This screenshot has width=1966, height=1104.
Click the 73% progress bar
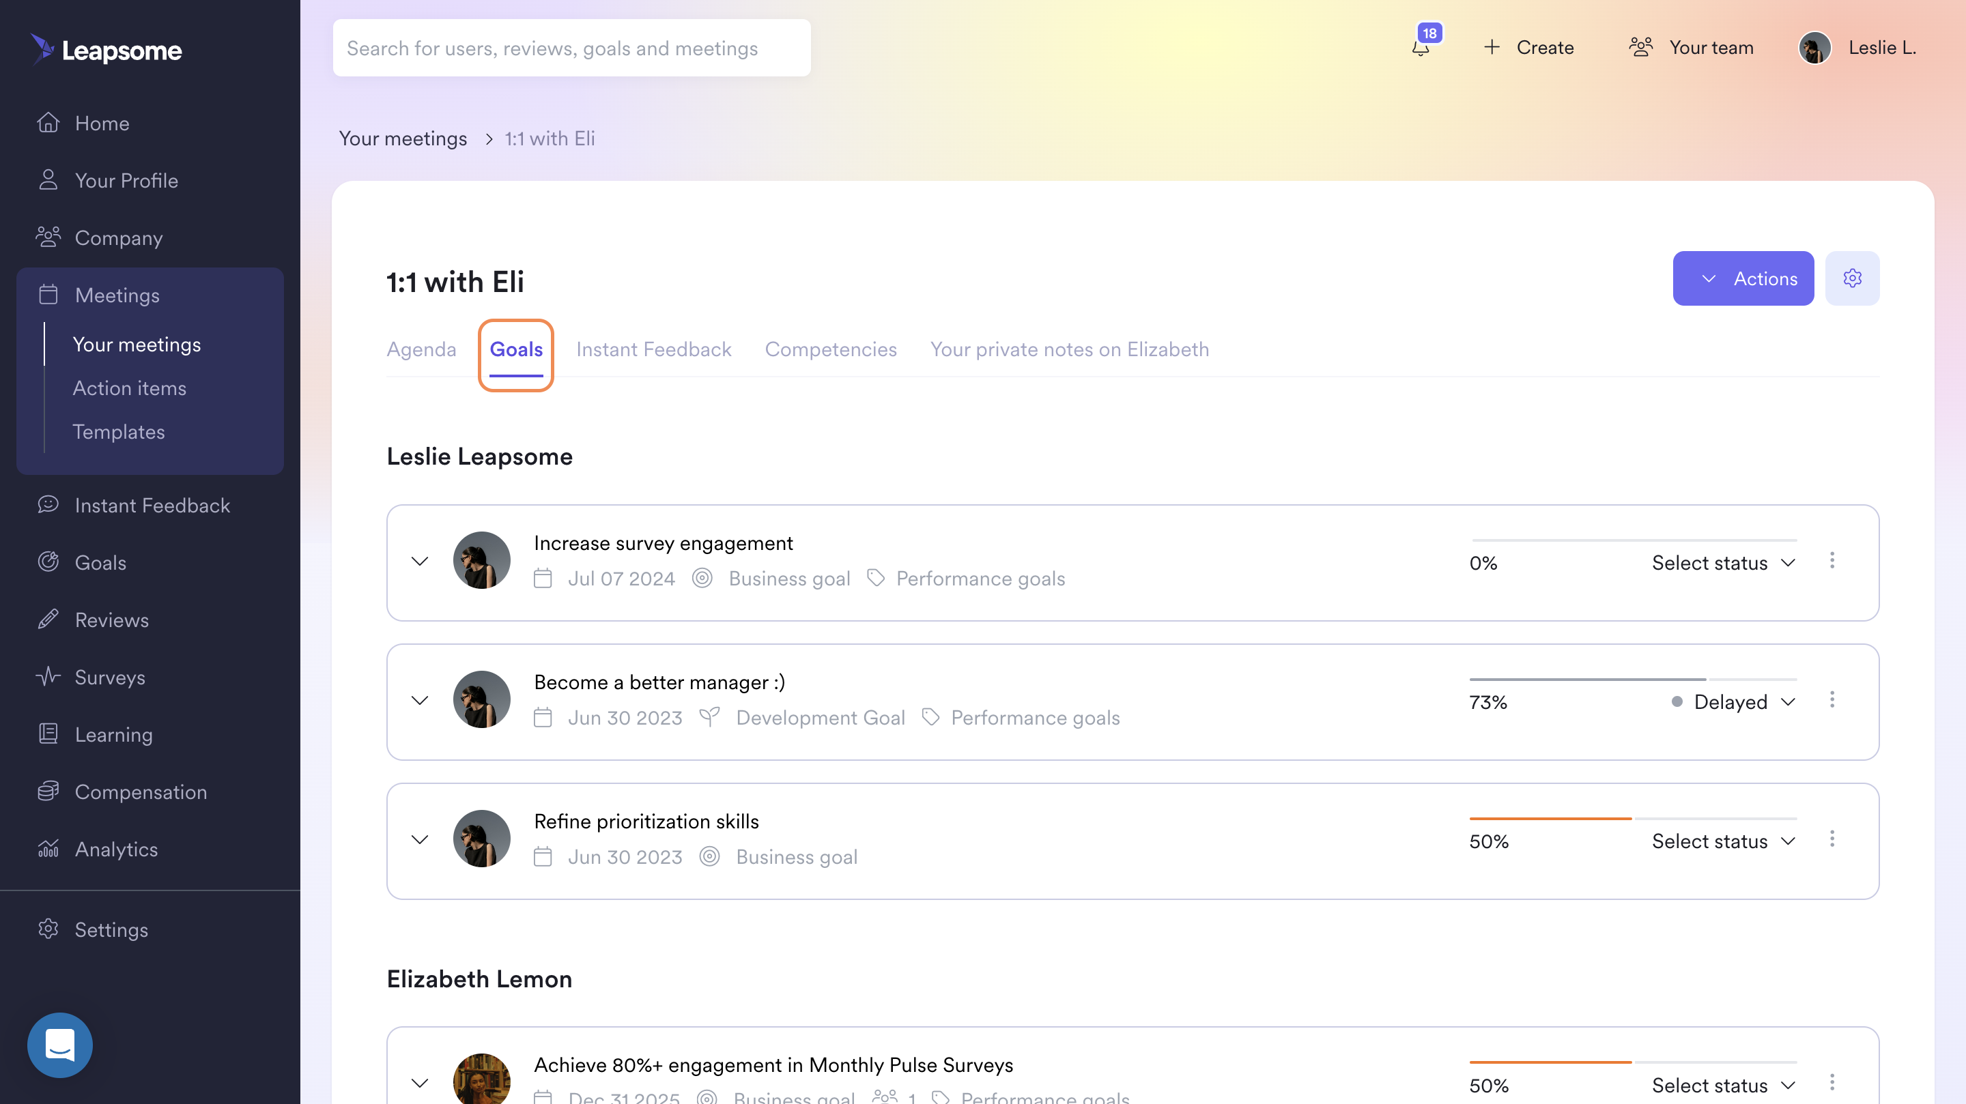[1634, 679]
